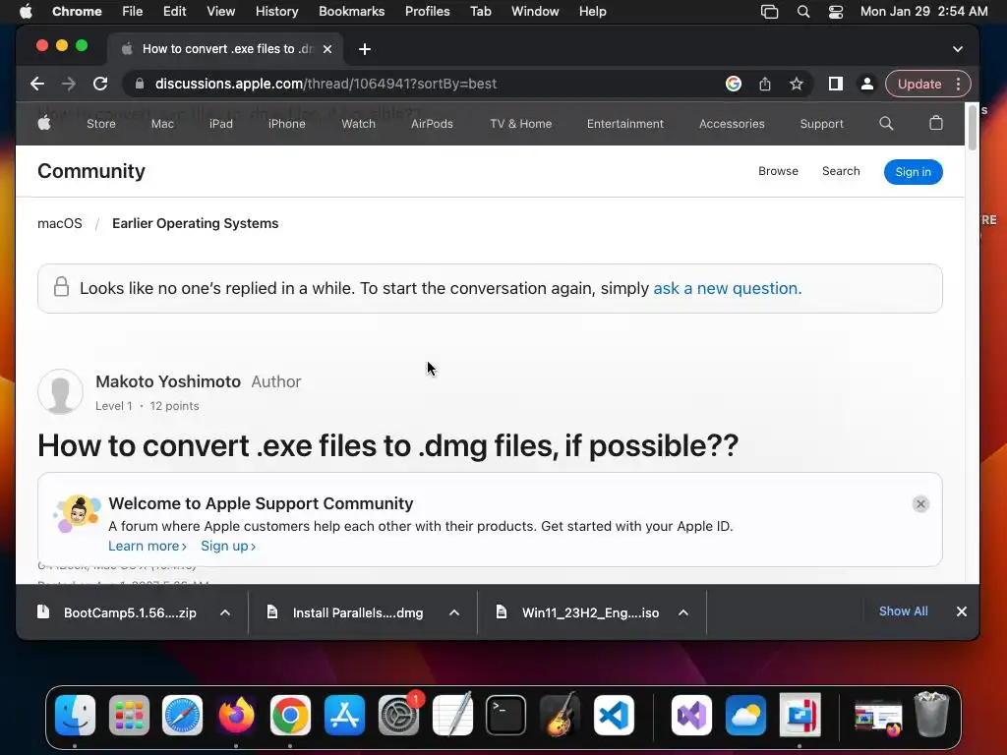This screenshot has width=1007, height=755.
Task: Launch Visual Studio Code from the Dock
Action: [x=614, y=716]
